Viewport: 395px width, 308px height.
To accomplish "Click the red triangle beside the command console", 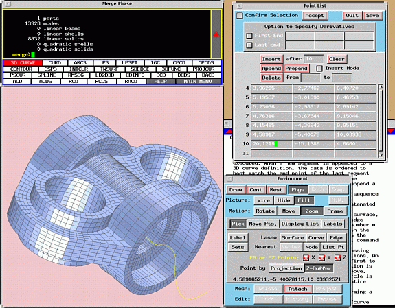I will 216,34.
